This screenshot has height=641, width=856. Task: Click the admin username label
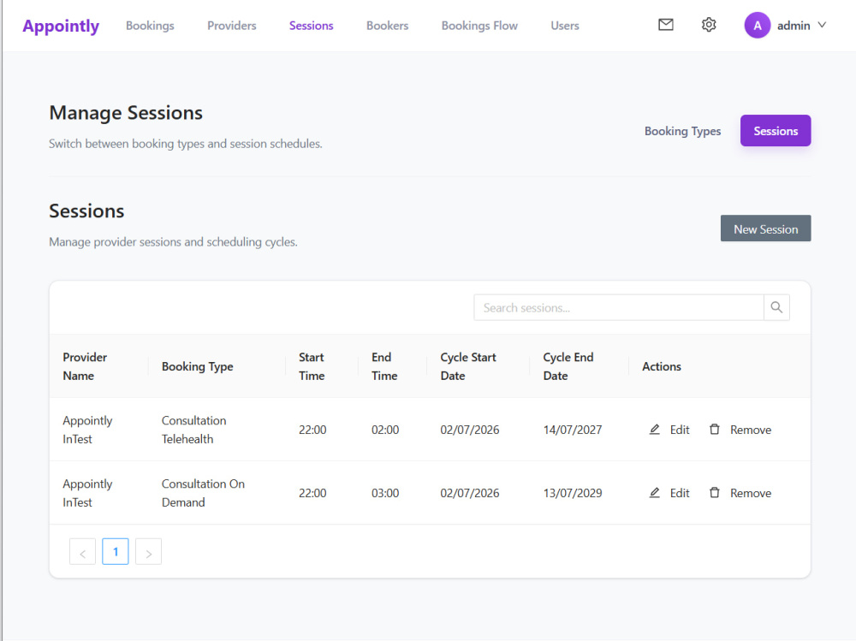tap(794, 26)
